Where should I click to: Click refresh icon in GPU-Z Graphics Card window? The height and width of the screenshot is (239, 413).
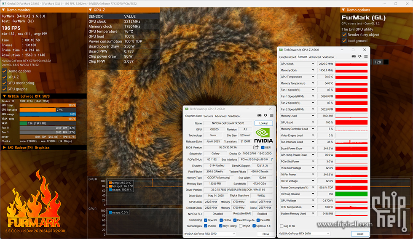click(x=265, y=115)
